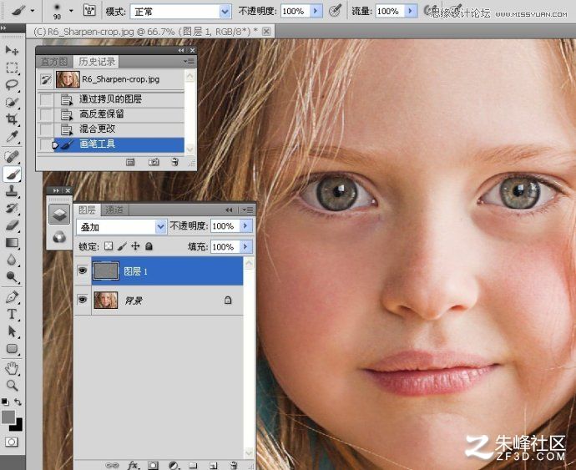Select the Path Selection tool
The image size is (576, 470).
12,331
